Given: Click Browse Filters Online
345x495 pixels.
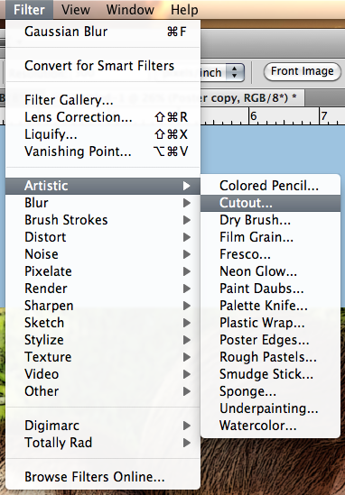Looking at the screenshot, I should point(103,477).
